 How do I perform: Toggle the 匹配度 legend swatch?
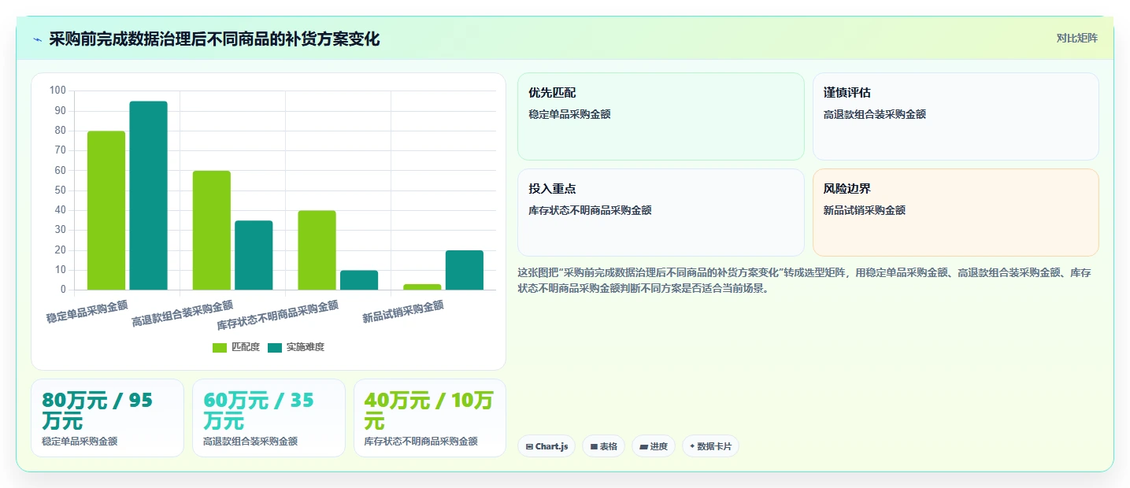pyautogui.click(x=220, y=347)
